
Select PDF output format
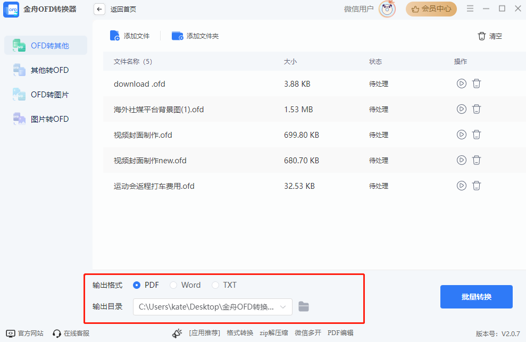(137, 285)
